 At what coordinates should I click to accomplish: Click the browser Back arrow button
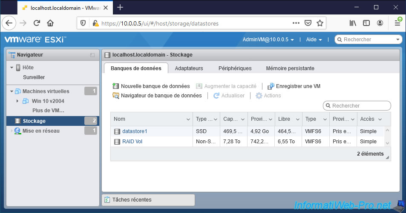pyautogui.click(x=9, y=23)
